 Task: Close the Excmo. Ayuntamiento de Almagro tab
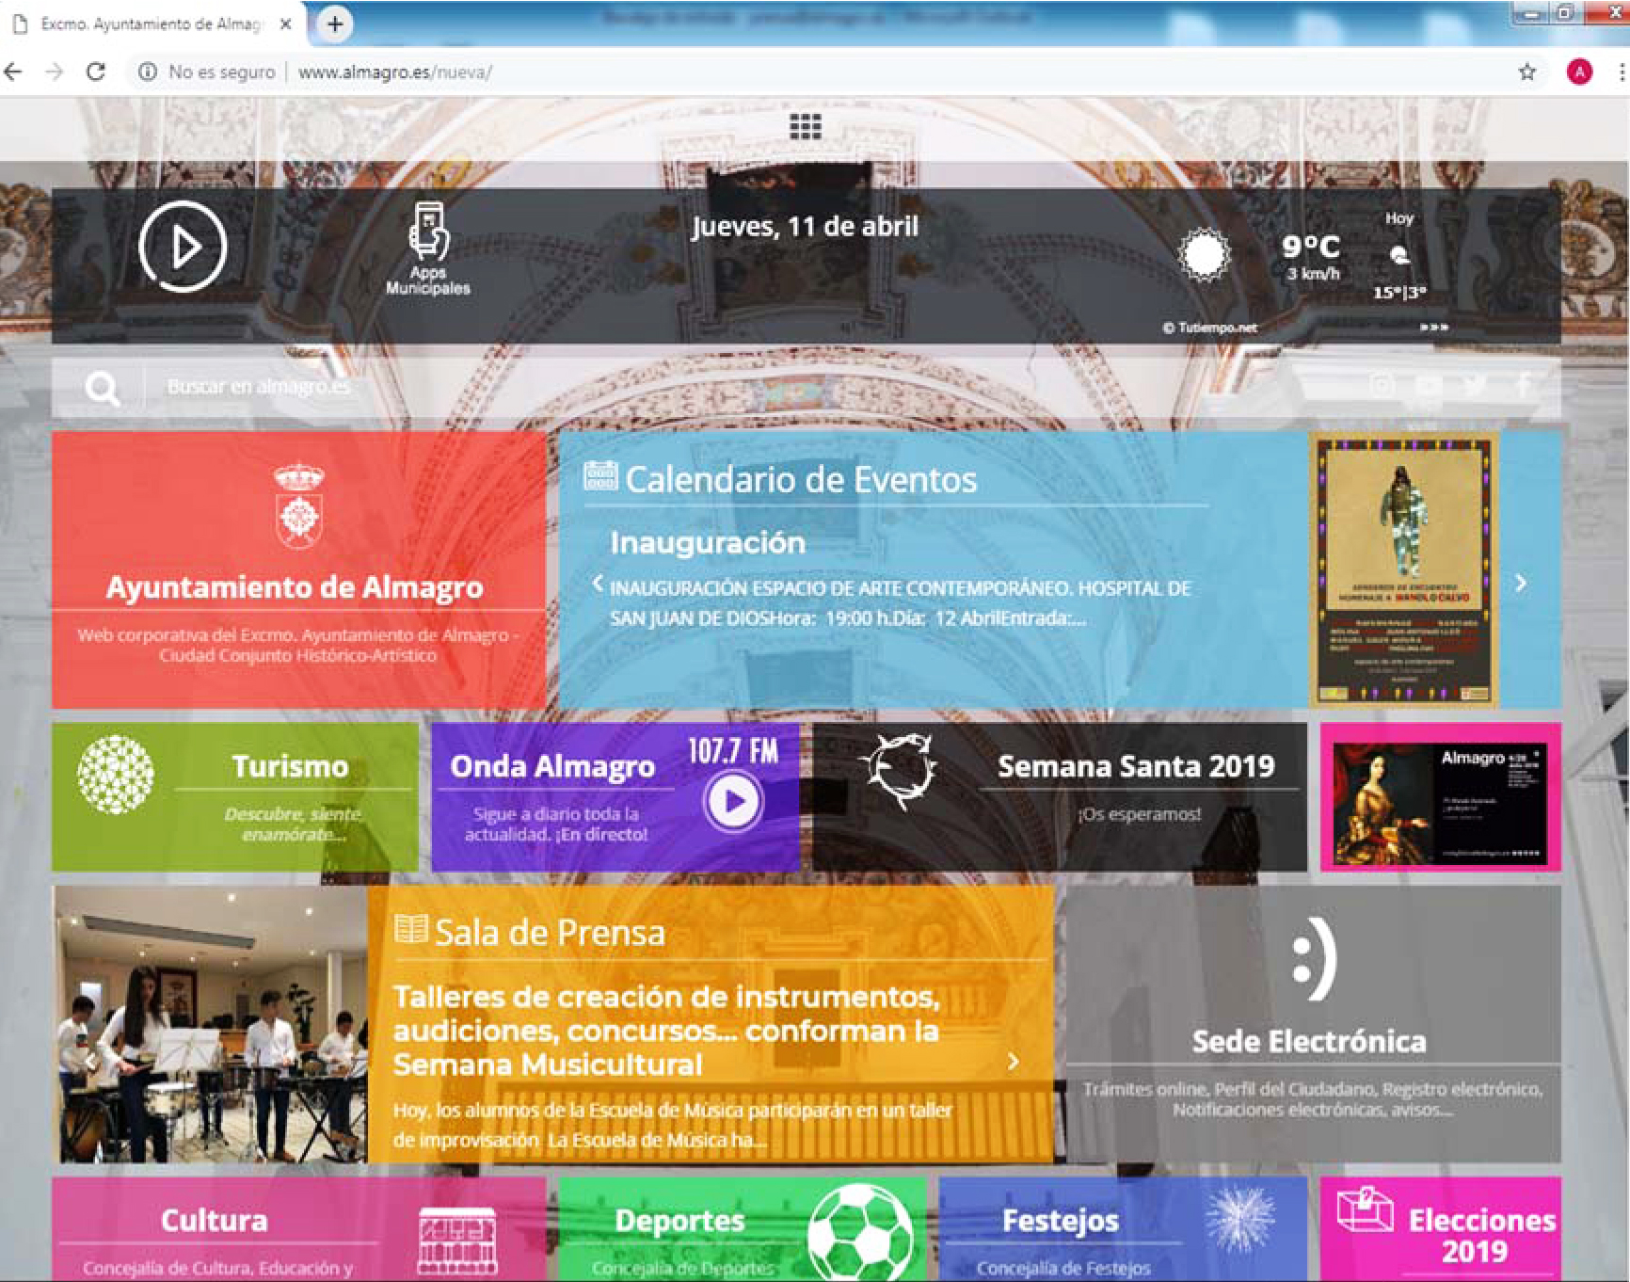(286, 24)
